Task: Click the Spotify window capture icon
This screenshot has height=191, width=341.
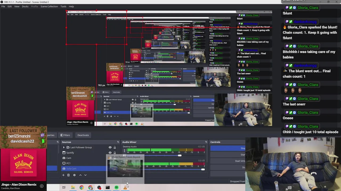Action: click(64, 153)
